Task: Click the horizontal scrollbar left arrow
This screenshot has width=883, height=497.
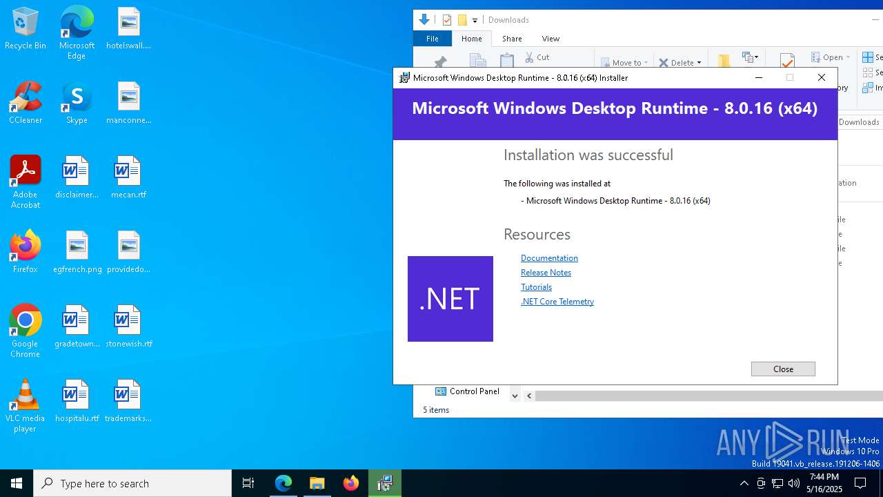Action: [529, 396]
